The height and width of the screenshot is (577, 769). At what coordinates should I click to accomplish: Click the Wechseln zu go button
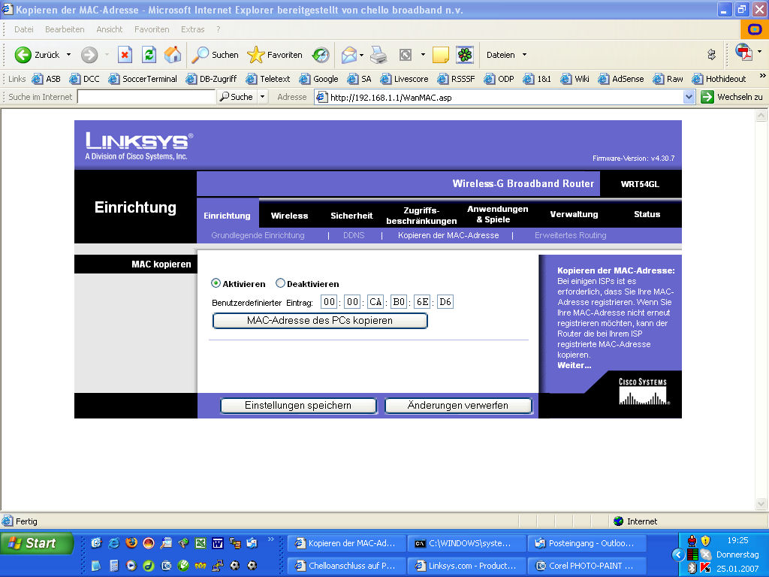click(x=731, y=97)
